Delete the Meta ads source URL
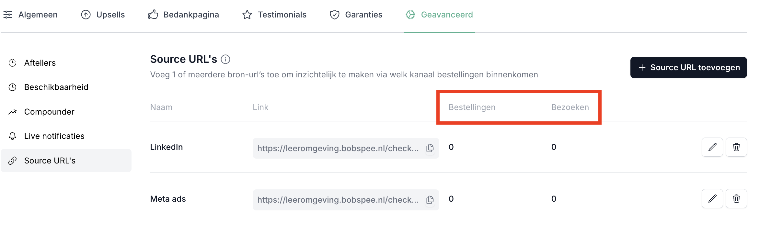This screenshot has width=760, height=235. coord(736,199)
